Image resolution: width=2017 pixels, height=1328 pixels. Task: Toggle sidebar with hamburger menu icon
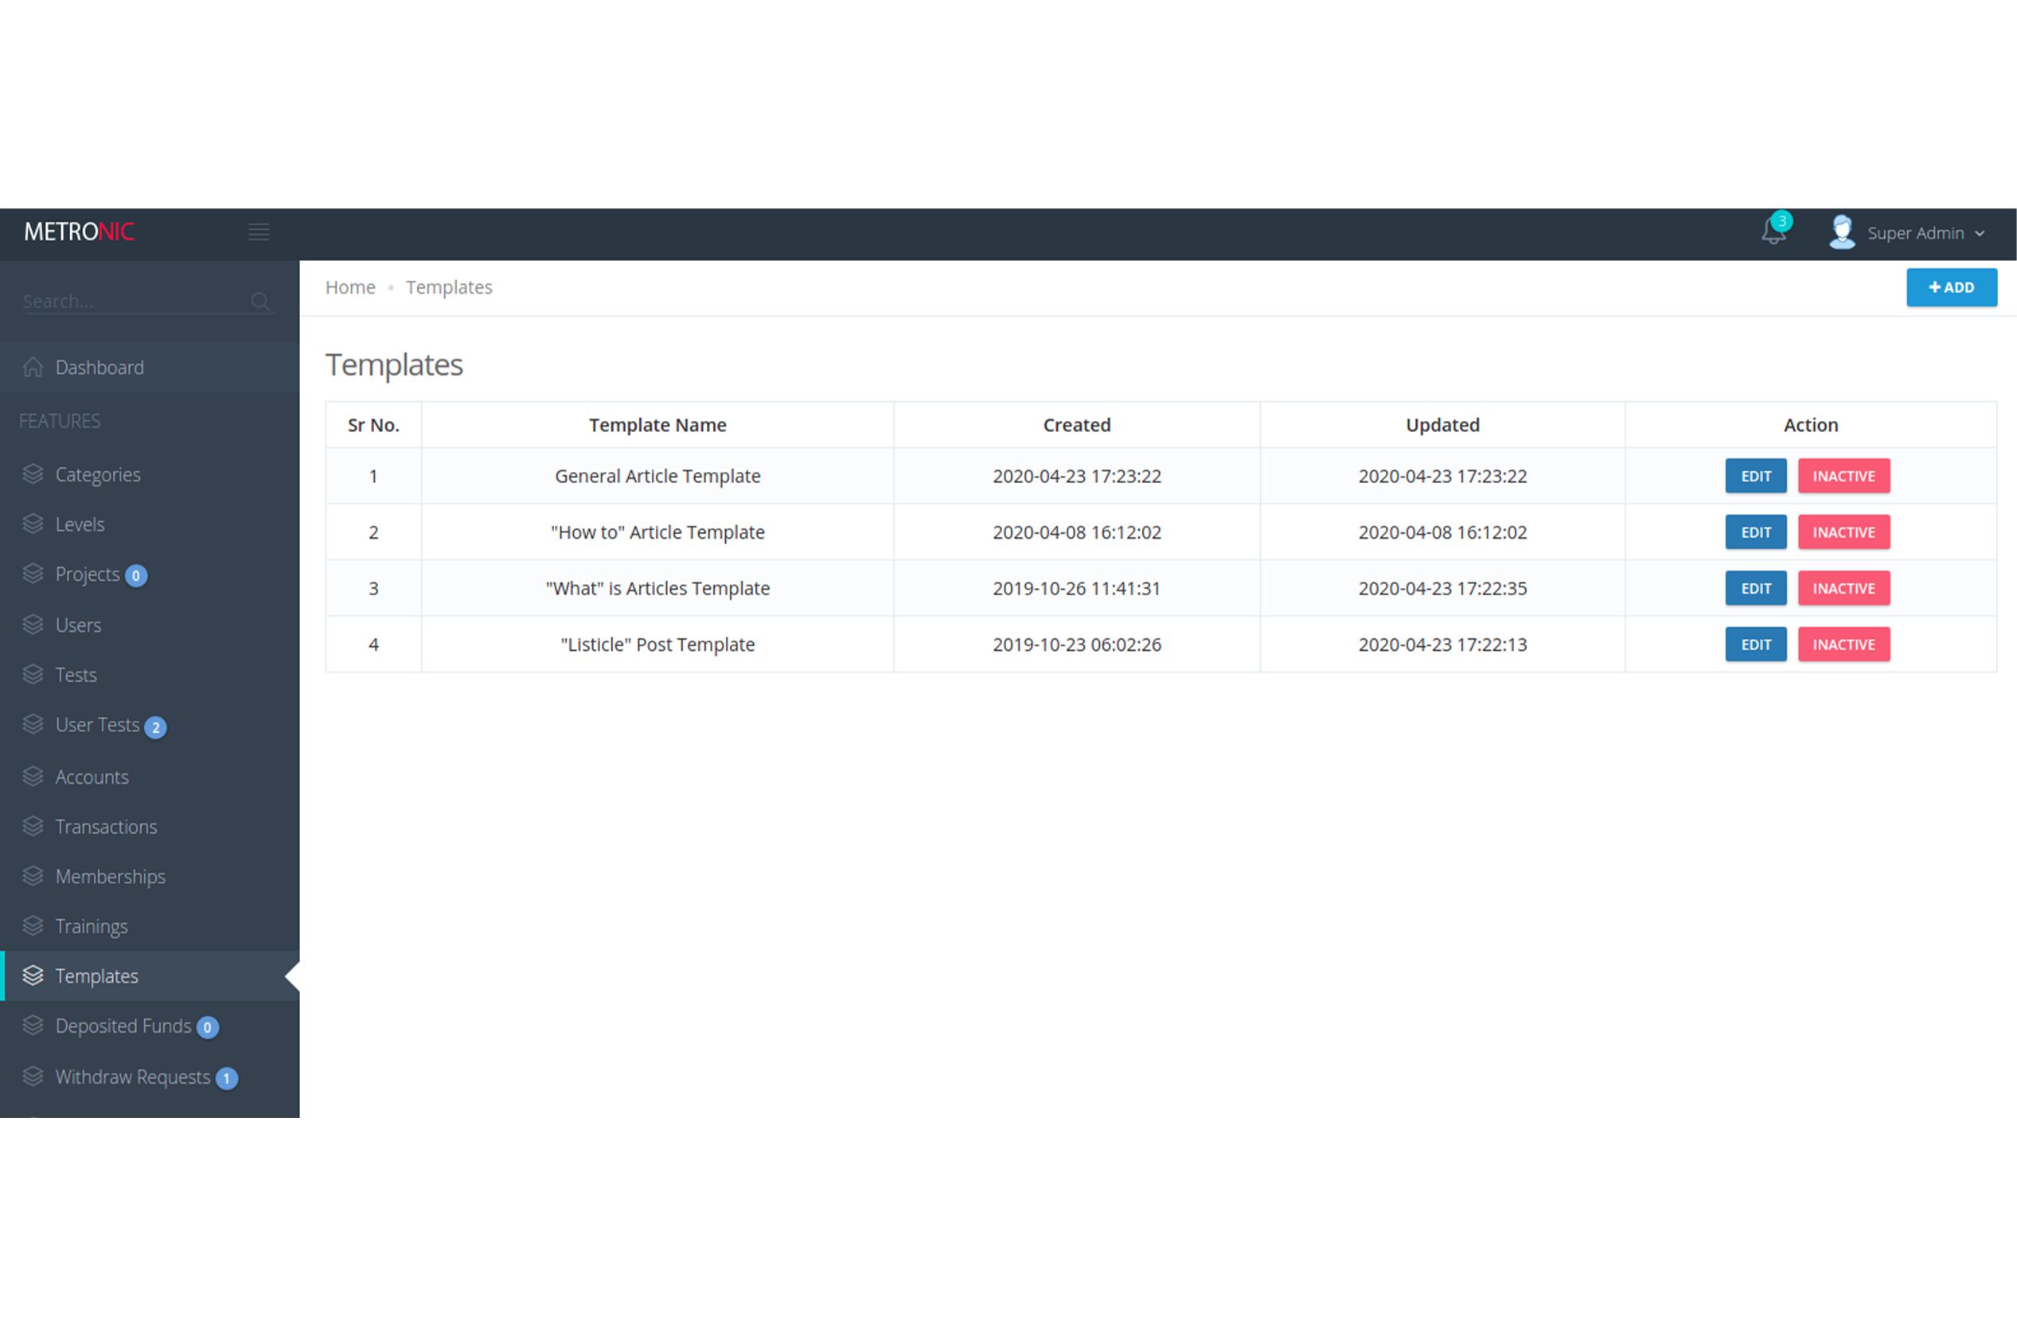pyautogui.click(x=259, y=232)
